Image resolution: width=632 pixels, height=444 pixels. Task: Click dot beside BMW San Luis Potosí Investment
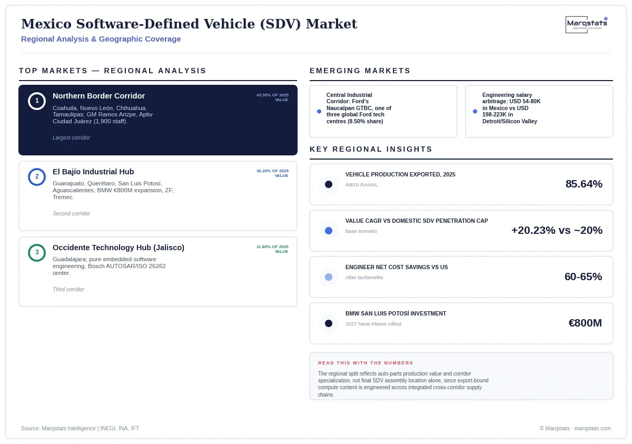tap(329, 323)
